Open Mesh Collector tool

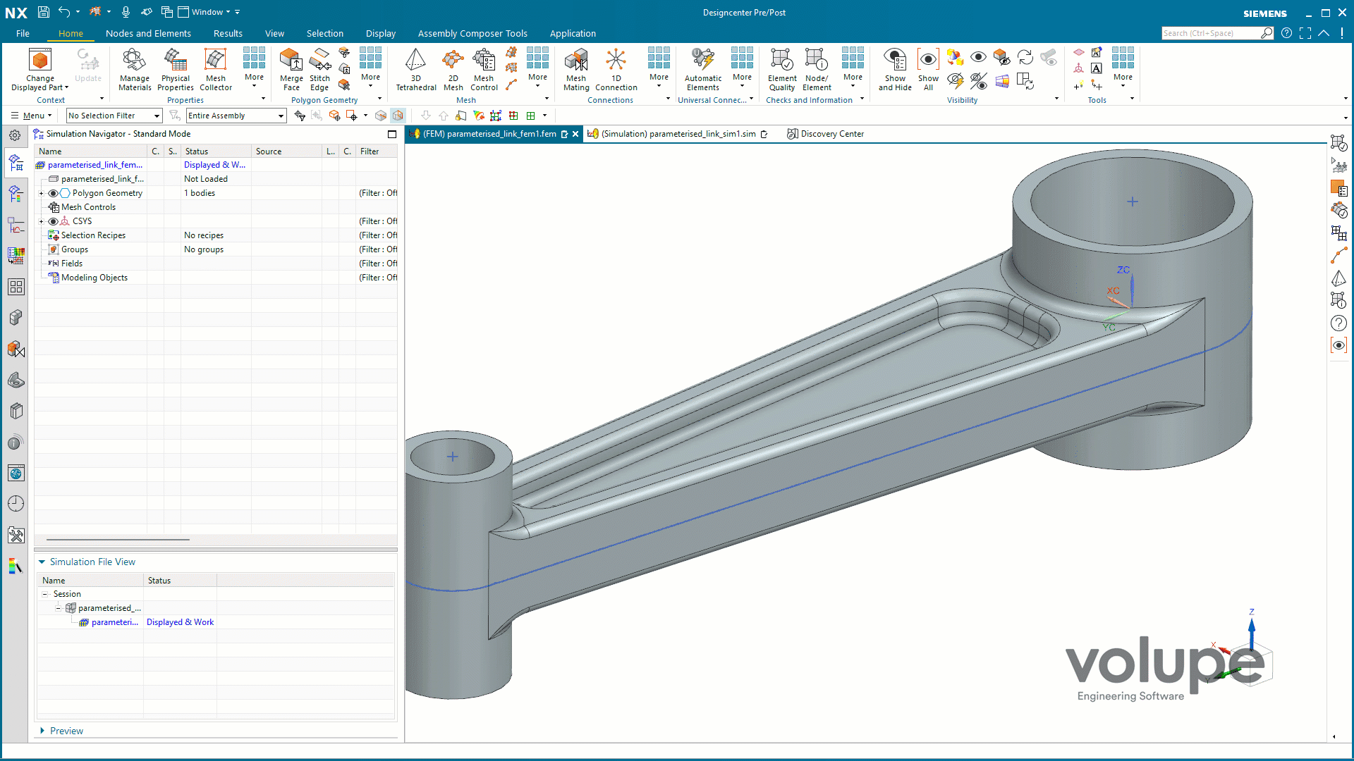pyautogui.click(x=216, y=70)
